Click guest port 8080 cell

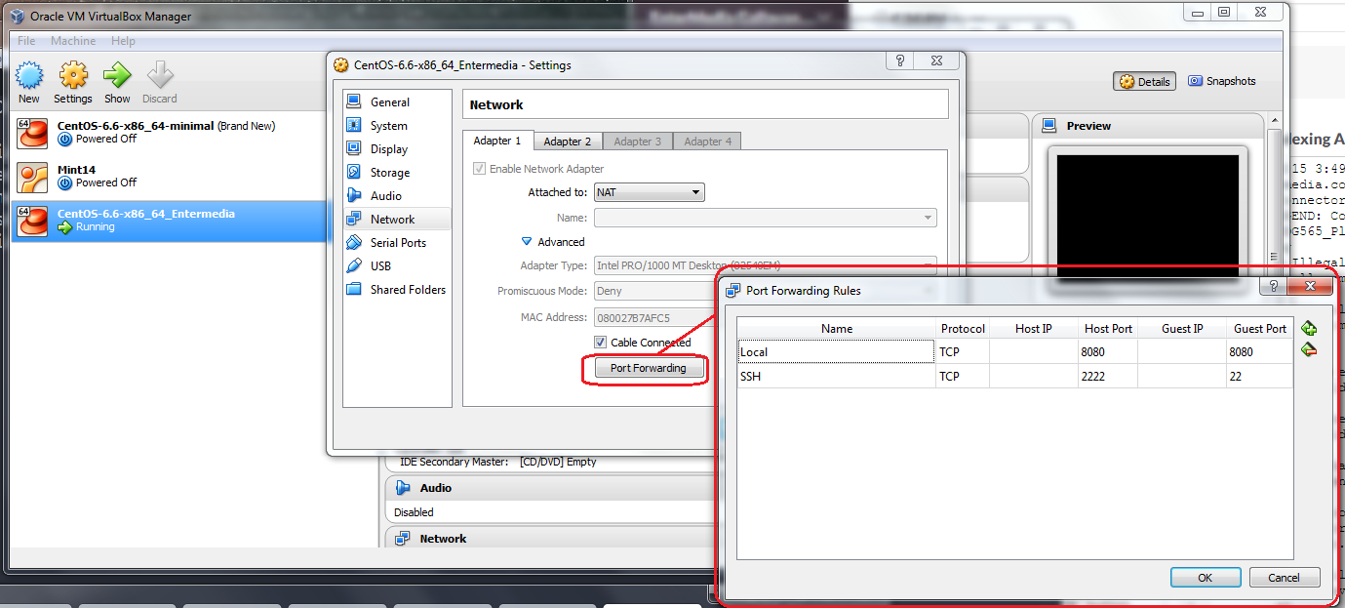(1259, 352)
